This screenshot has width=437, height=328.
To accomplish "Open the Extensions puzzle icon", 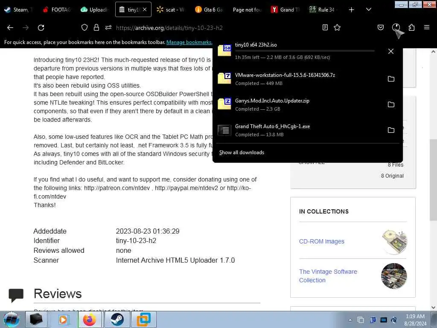I will click(x=411, y=27).
